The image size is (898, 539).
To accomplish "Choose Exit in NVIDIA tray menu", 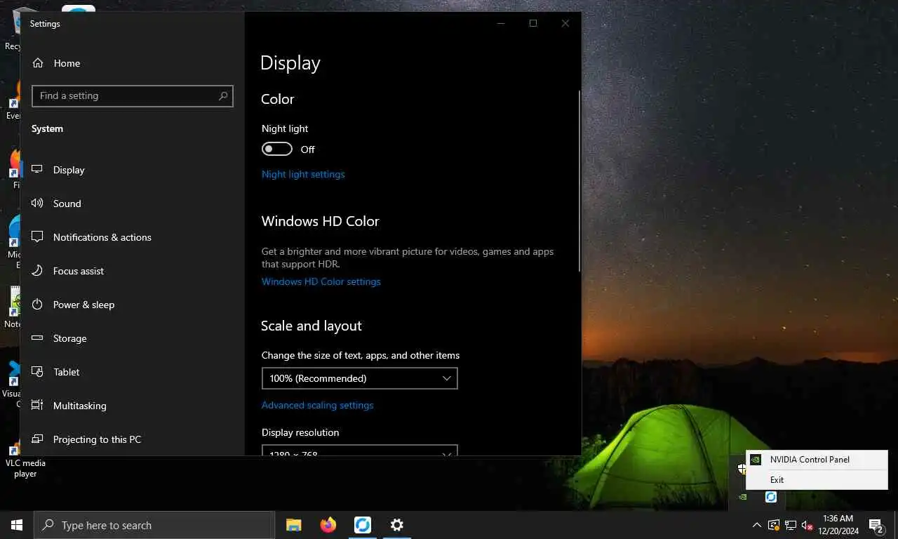I will 817,480.
